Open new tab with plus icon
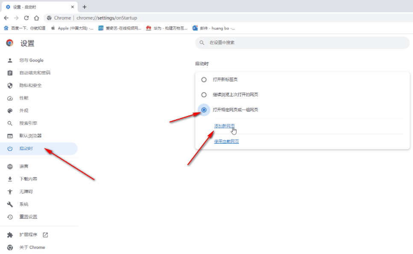Viewport: 413px width, 254px height. point(85,7)
